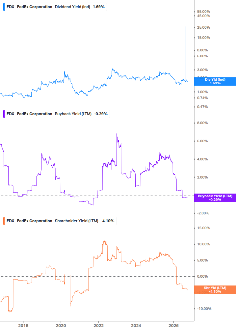This screenshot has width=236, height=331.
Task: Click the FDX Dividend Yield (Ind) legend label
Action: click(55, 7)
